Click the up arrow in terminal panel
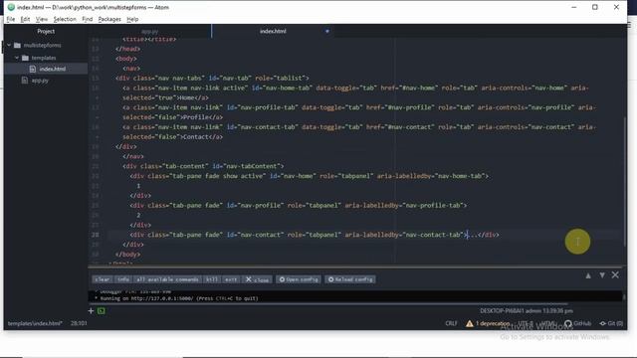 tap(588, 275)
